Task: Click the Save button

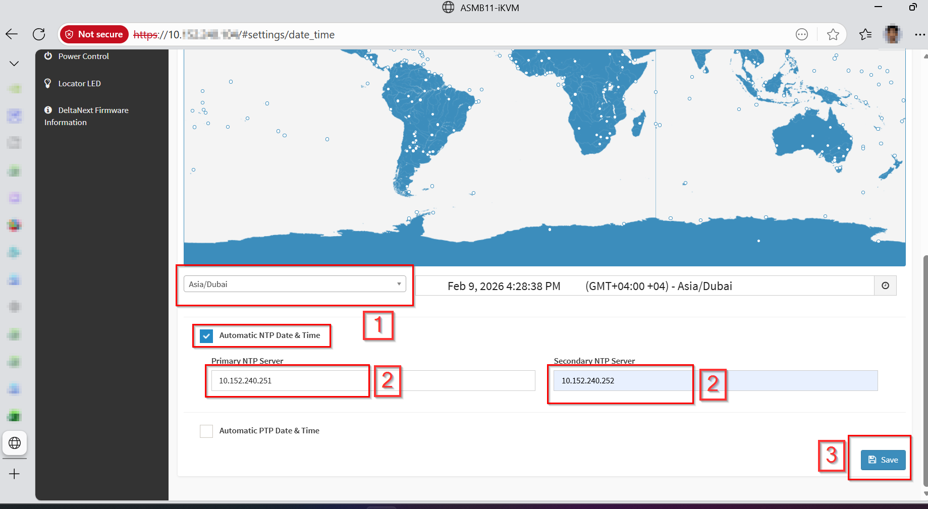Action: coord(883,460)
